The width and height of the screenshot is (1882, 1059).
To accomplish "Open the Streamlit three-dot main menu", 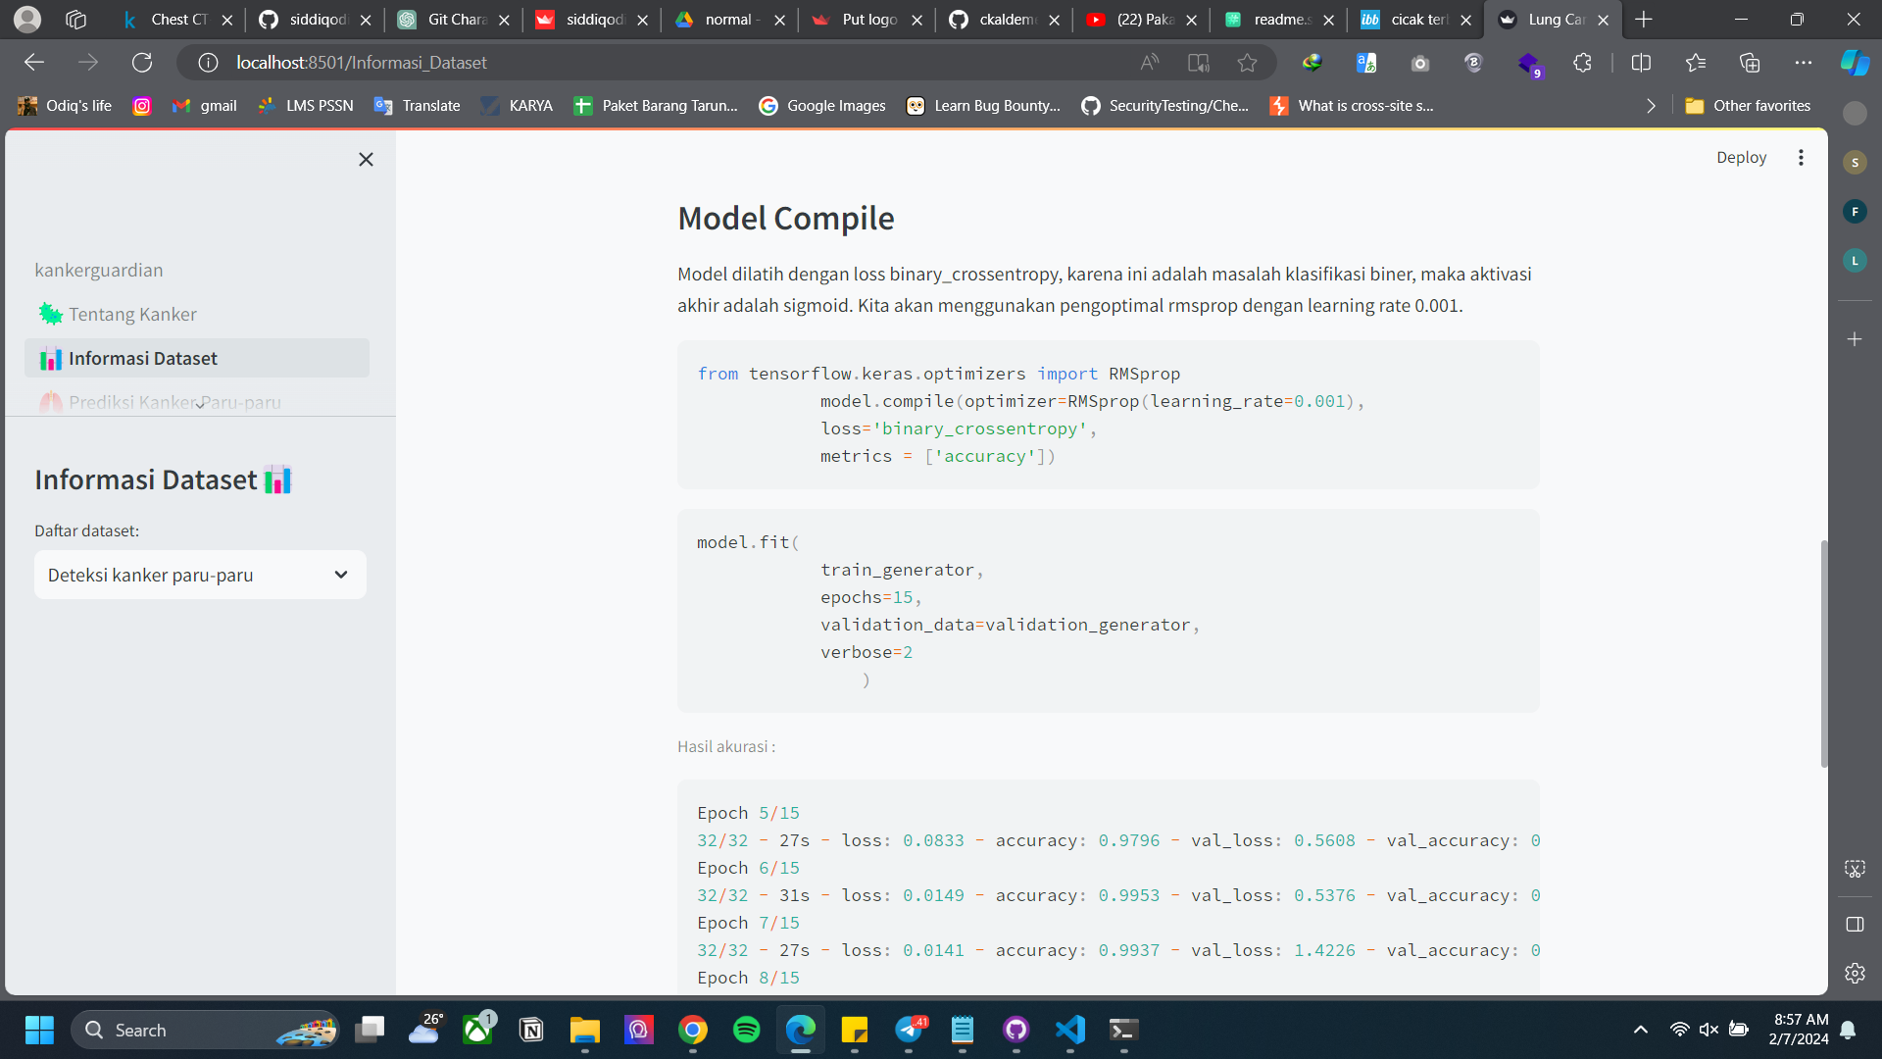I will [1801, 158].
